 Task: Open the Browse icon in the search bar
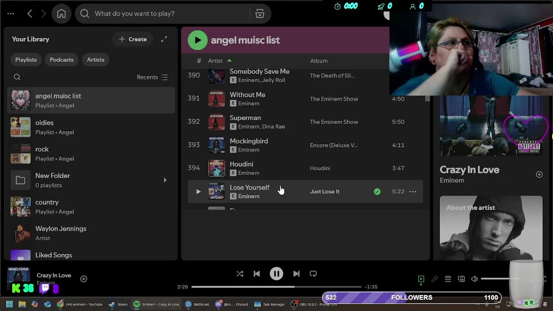pos(260,13)
